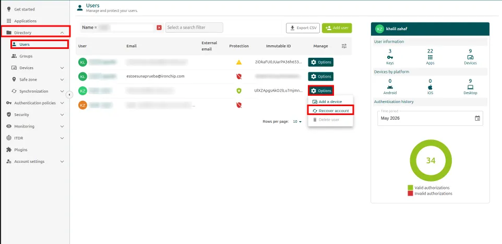Click the orange KZ user avatar
Image resolution: width=502 pixels, height=244 pixels.
82,105
